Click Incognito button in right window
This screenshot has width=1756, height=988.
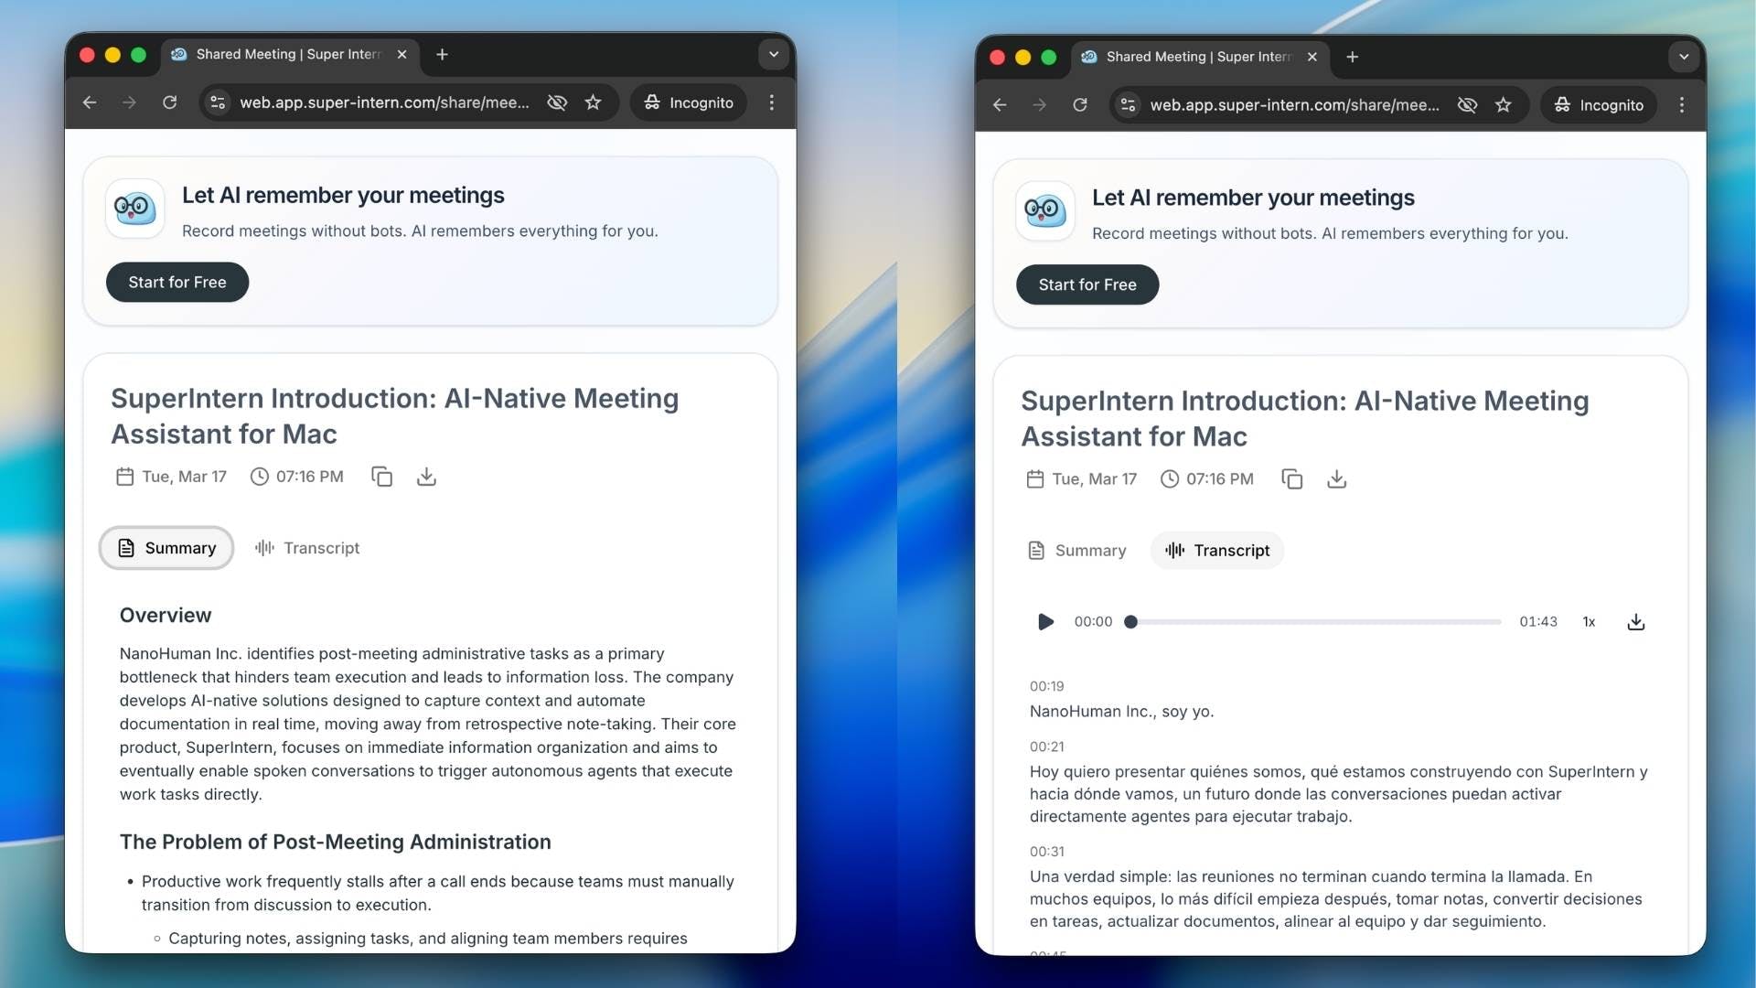1599,105
